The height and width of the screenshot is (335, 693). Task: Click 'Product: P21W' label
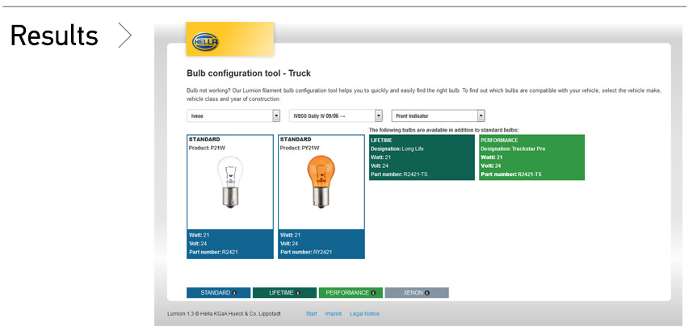tap(207, 148)
